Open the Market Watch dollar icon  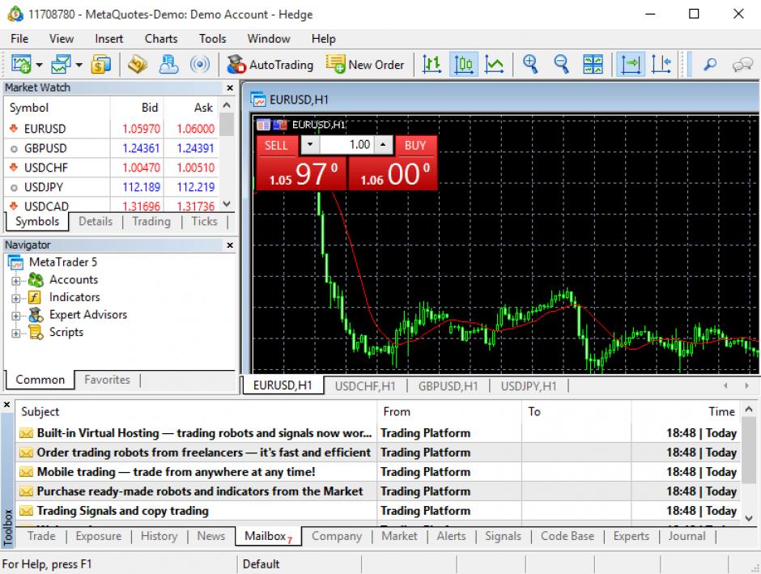(100, 64)
